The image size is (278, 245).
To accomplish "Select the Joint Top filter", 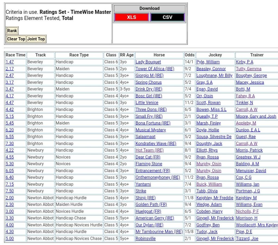I will (36, 39).
